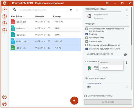Click the файл1.xls file icon
The width and height of the screenshot is (134, 108).
13,48
